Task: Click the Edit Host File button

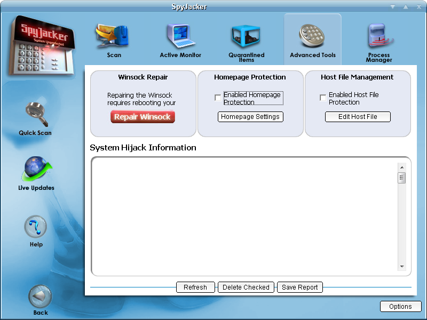Action: [358, 117]
